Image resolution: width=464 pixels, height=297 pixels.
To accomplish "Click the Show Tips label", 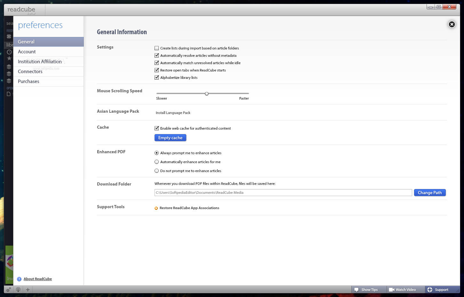I will tap(370, 290).
